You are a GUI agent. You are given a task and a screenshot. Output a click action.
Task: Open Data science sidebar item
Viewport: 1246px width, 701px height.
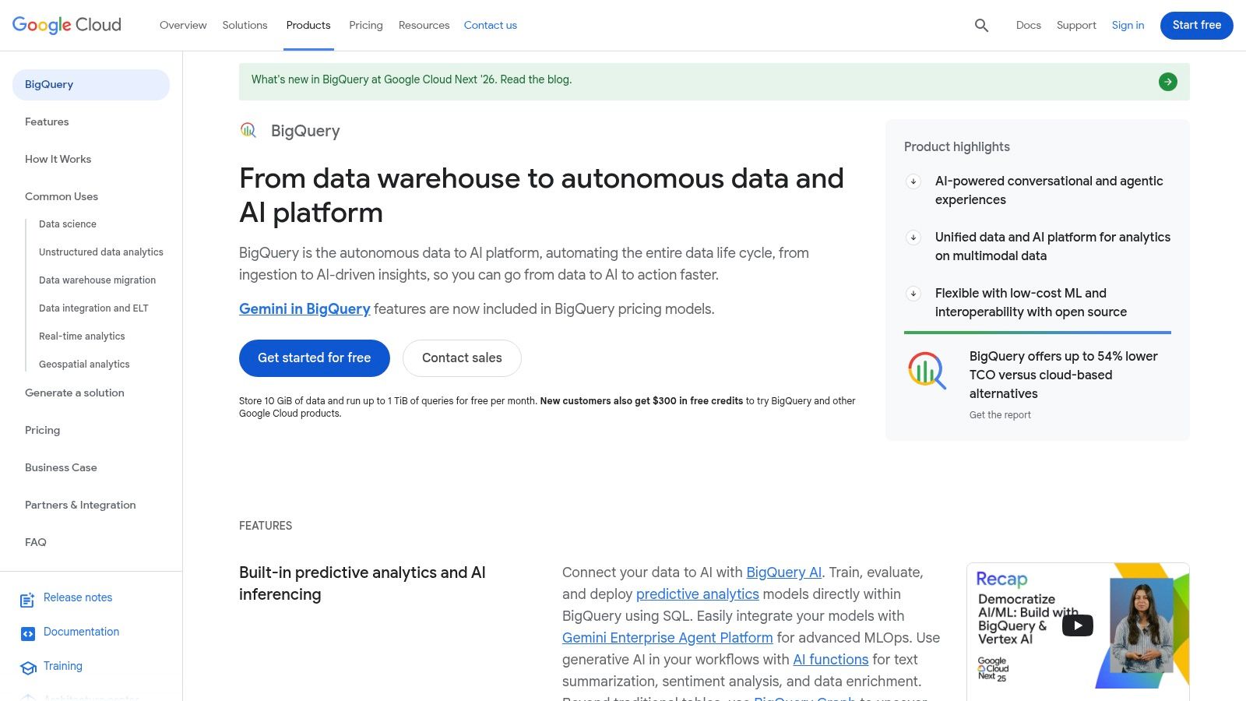(x=68, y=224)
